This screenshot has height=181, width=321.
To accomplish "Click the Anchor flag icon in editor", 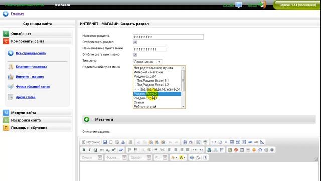I will 221,150.
